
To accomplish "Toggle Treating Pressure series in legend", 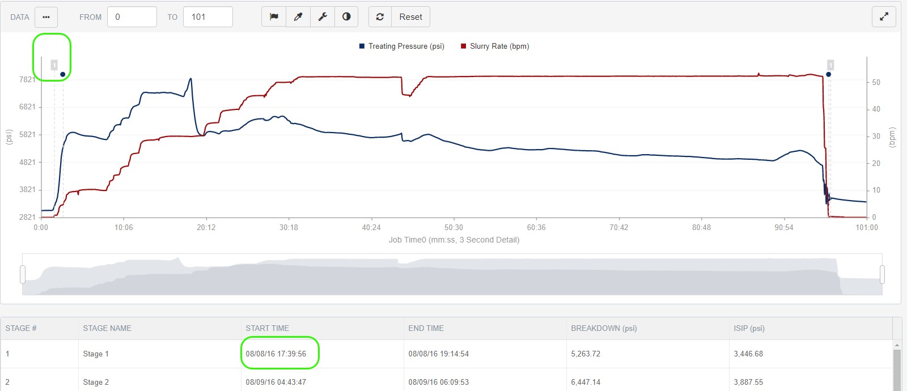I will [x=401, y=46].
